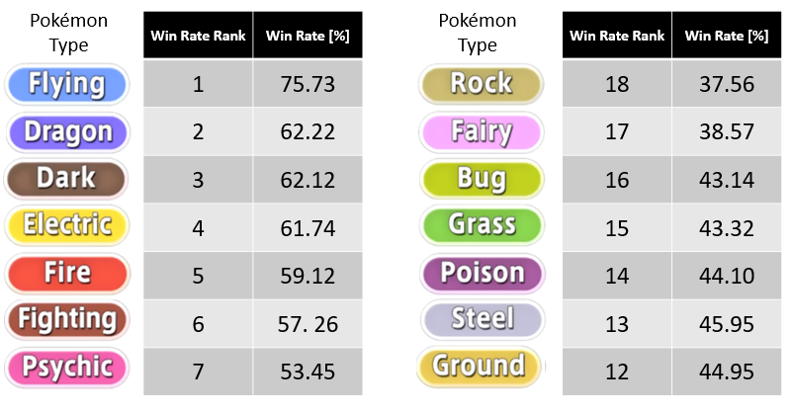792x414 pixels.
Task: Select the Electric type badge
Action: click(x=66, y=225)
